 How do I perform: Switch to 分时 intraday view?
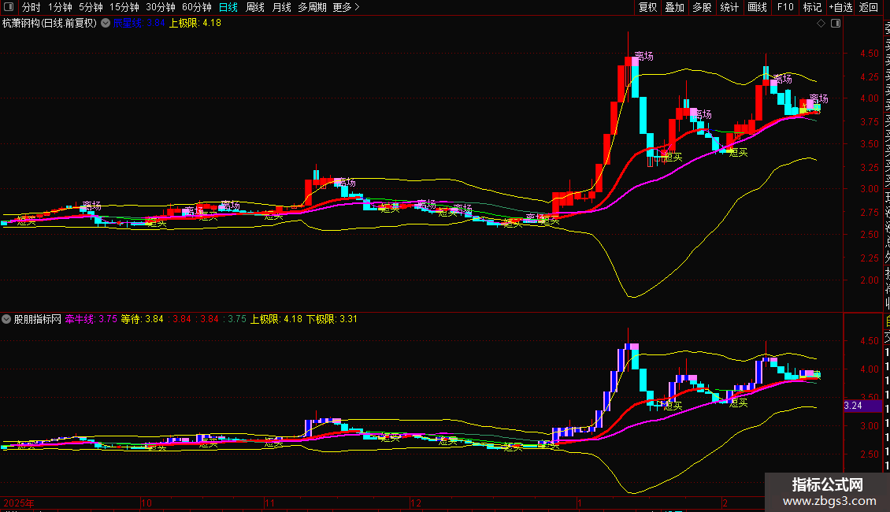pos(32,7)
